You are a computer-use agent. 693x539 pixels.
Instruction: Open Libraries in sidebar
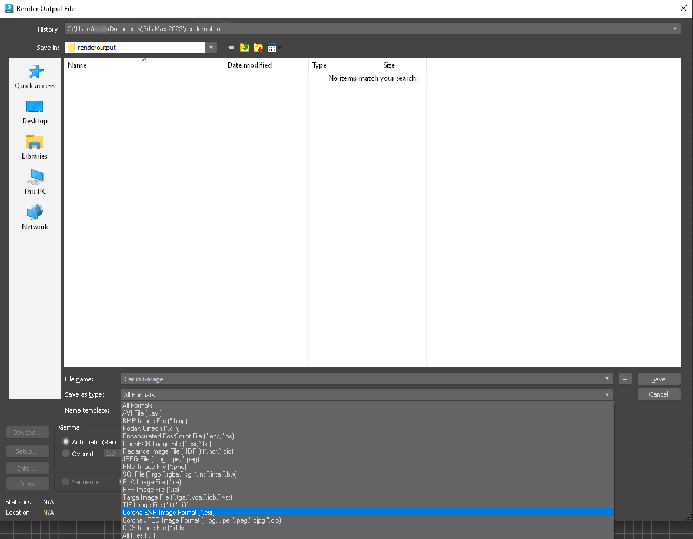(35, 147)
